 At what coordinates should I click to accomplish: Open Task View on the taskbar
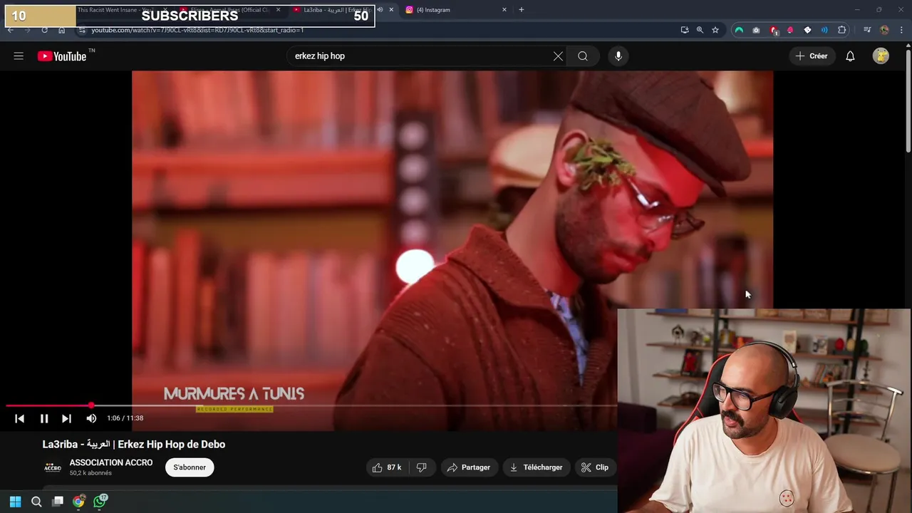coord(58,502)
